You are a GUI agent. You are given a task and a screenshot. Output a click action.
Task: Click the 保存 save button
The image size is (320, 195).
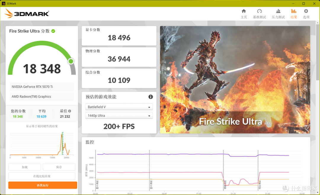(59, 167)
